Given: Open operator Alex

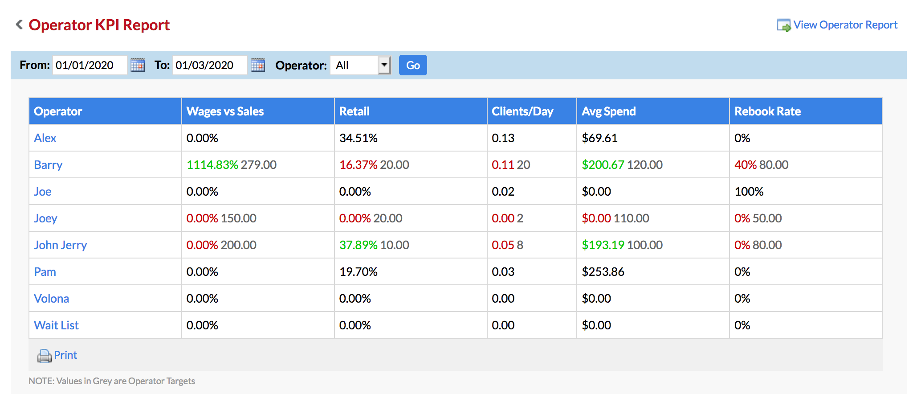Looking at the screenshot, I should tap(45, 138).
